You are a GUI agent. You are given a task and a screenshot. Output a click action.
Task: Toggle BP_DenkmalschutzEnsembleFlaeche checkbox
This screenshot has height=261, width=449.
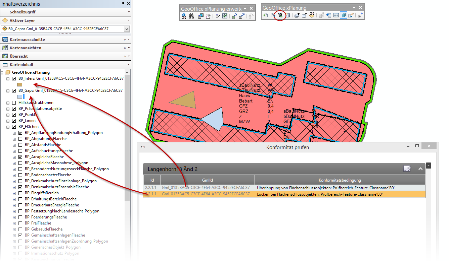click(x=20, y=187)
